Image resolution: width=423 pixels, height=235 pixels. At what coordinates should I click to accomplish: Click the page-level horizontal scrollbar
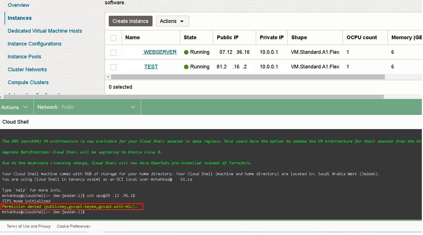(x=193, y=97)
